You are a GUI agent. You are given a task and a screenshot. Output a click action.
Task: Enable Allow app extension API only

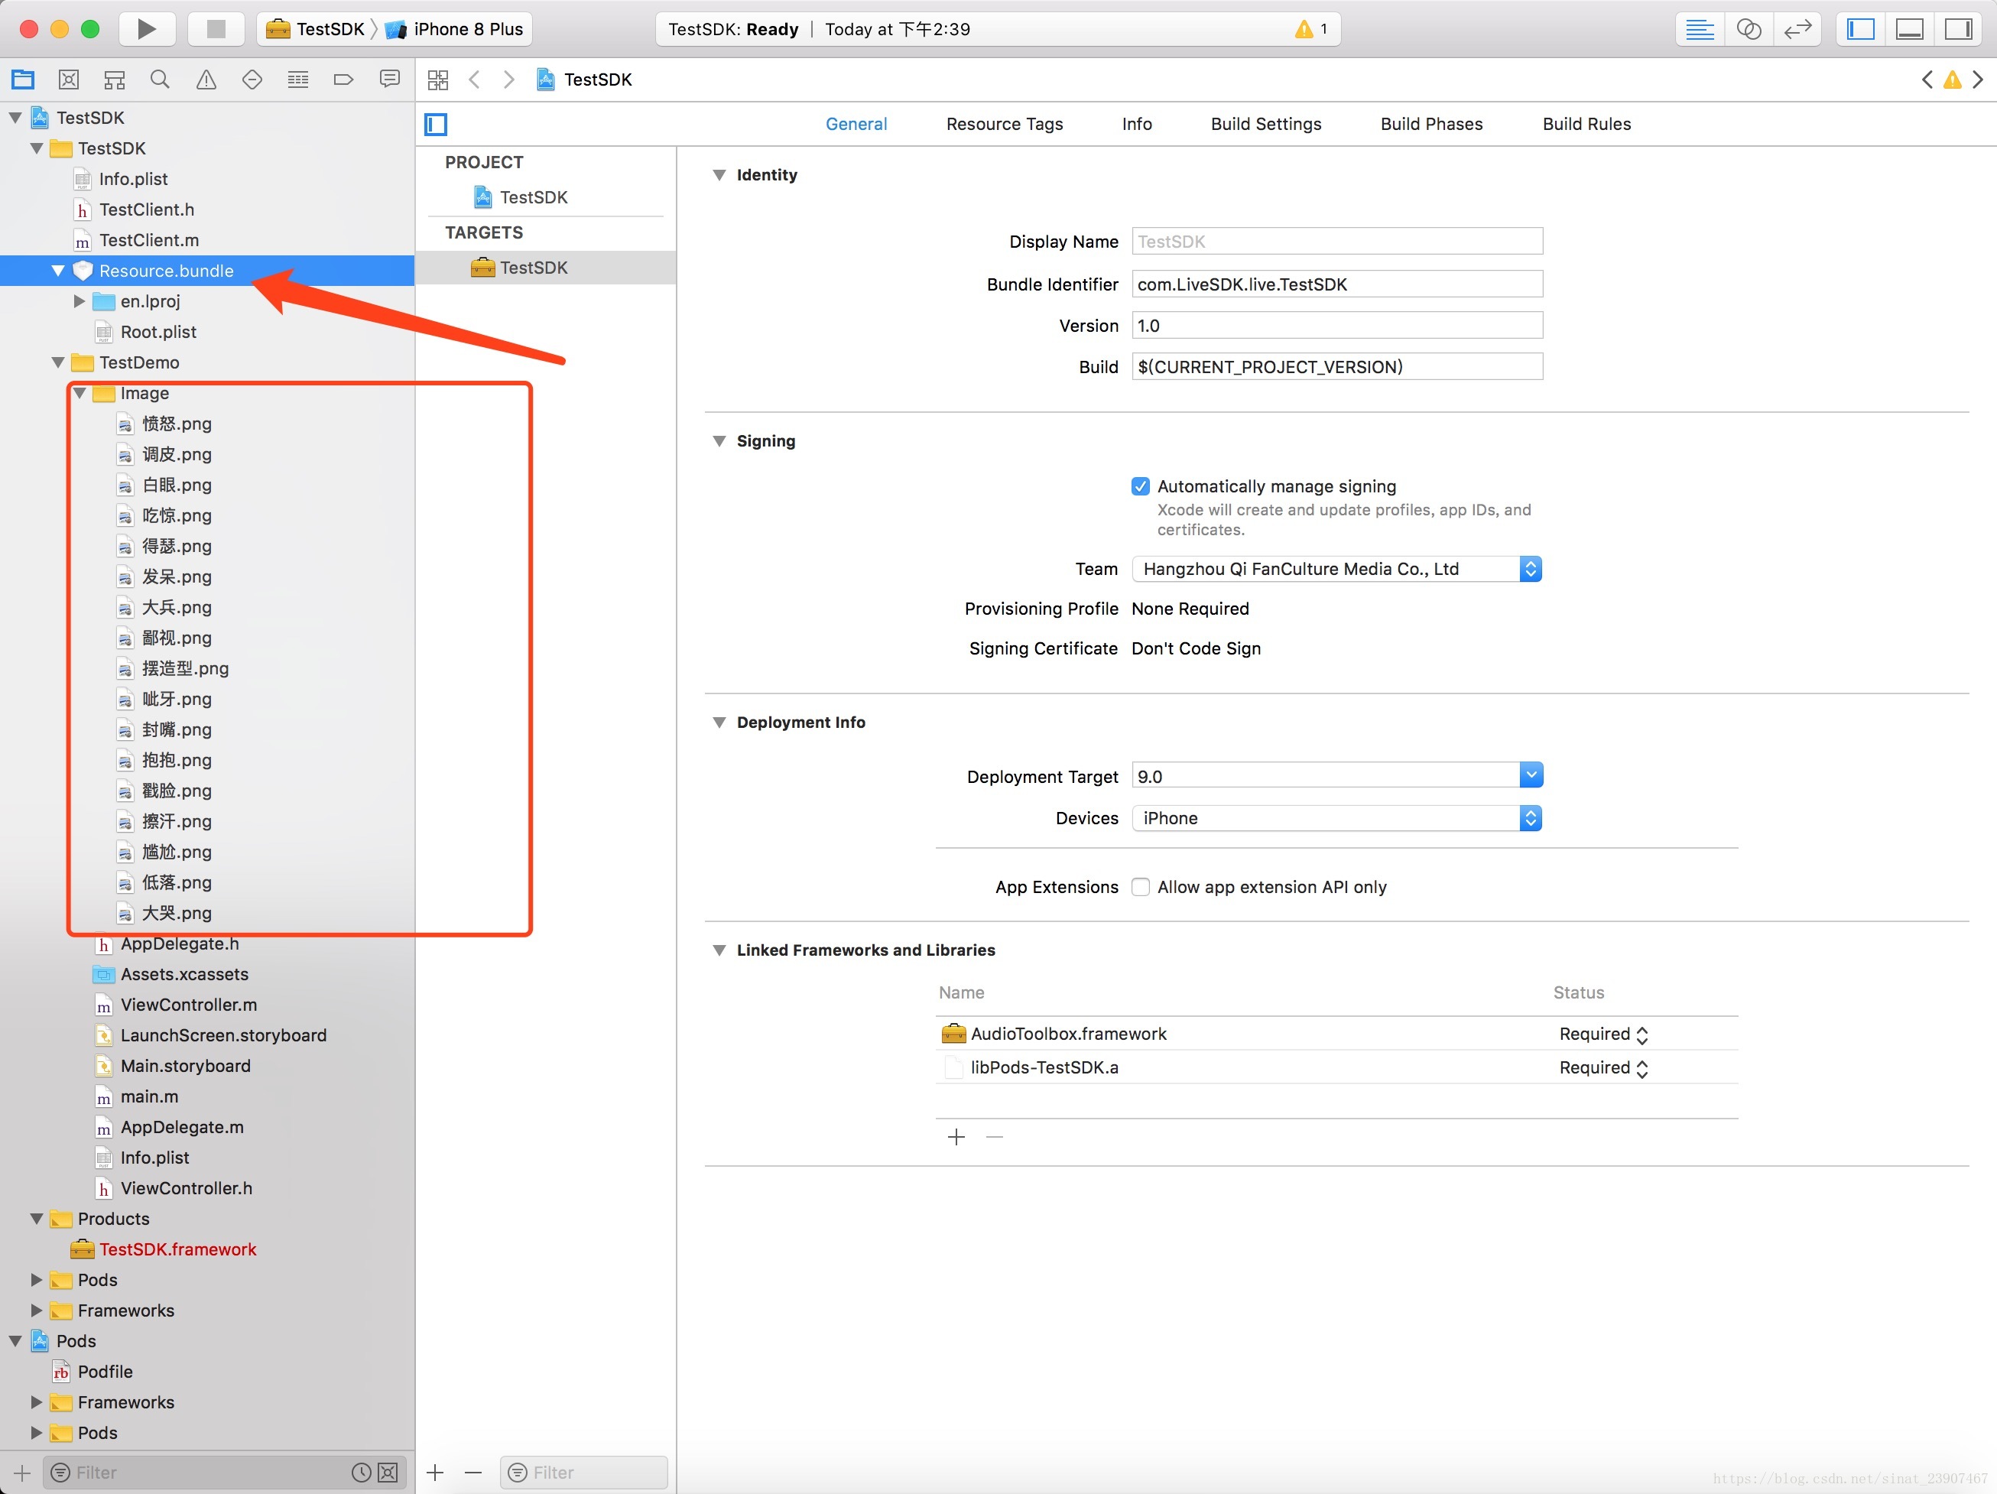[x=1140, y=886]
